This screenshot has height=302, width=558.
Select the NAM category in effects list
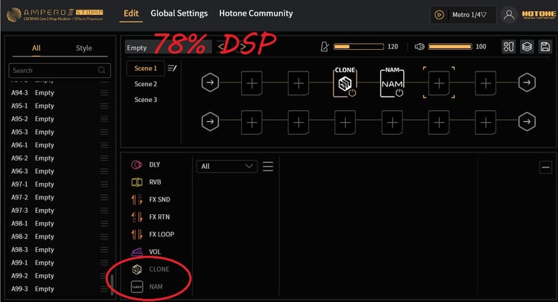pos(147,286)
